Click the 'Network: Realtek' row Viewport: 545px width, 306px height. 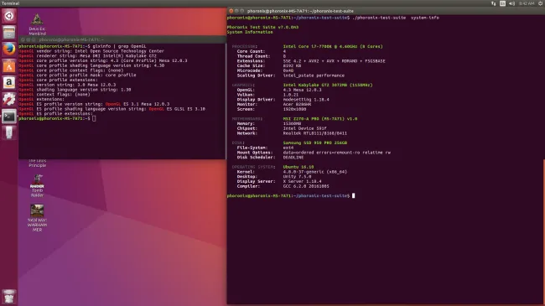pos(292,133)
